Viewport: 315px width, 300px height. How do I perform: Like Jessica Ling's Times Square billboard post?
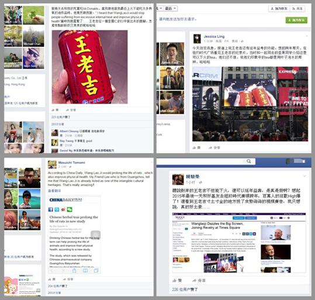point(196,147)
